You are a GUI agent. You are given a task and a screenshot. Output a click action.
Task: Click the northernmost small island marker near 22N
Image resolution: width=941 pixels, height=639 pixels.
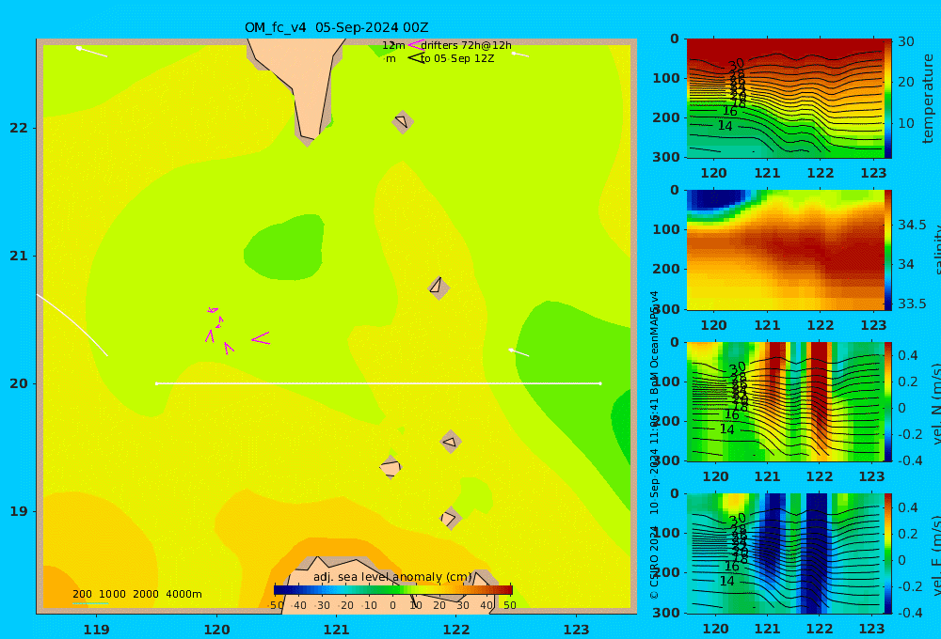pos(403,121)
